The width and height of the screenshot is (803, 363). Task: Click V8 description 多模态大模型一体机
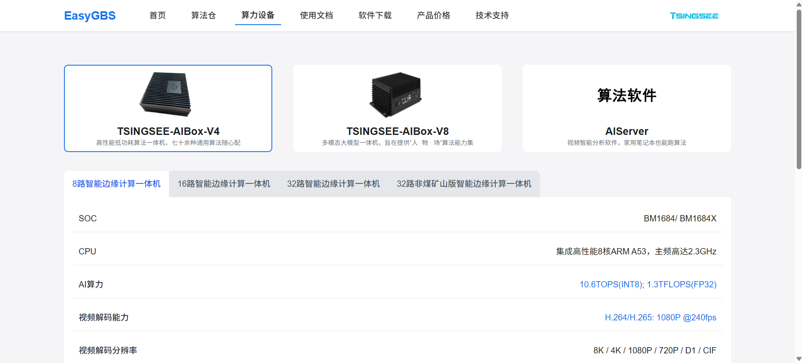tap(397, 143)
